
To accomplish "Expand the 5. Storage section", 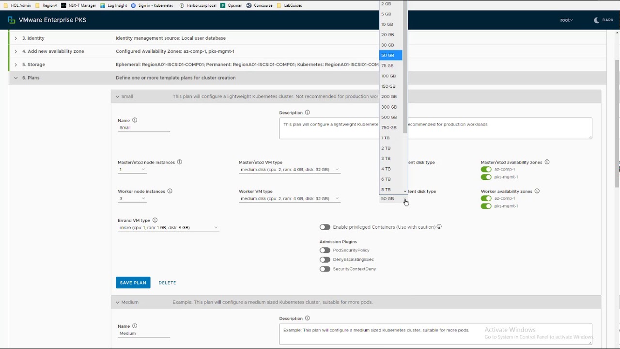I will pos(15,64).
